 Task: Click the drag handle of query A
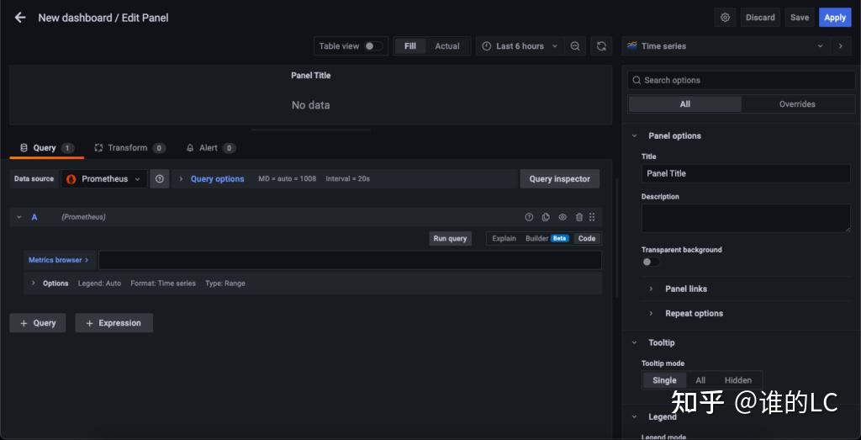point(592,217)
